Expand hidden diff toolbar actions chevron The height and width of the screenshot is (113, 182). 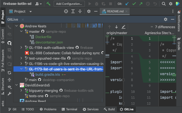(152, 27)
